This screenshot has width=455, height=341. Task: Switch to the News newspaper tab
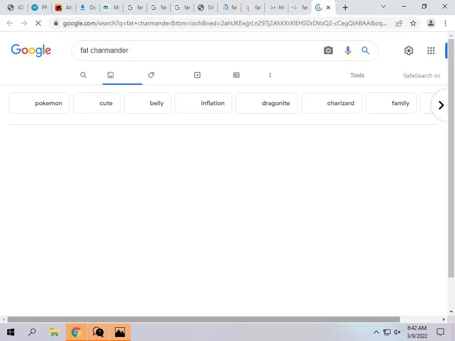tap(236, 75)
